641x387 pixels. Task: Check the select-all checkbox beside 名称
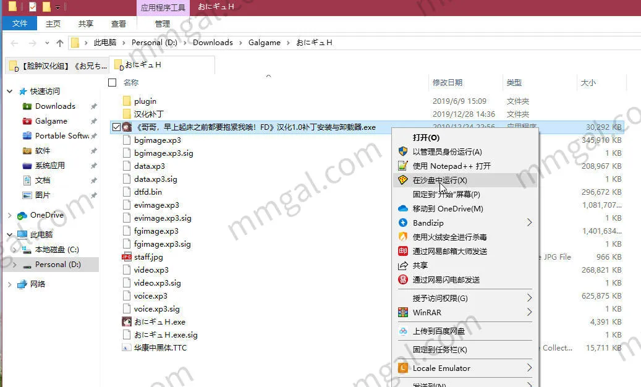coord(112,82)
